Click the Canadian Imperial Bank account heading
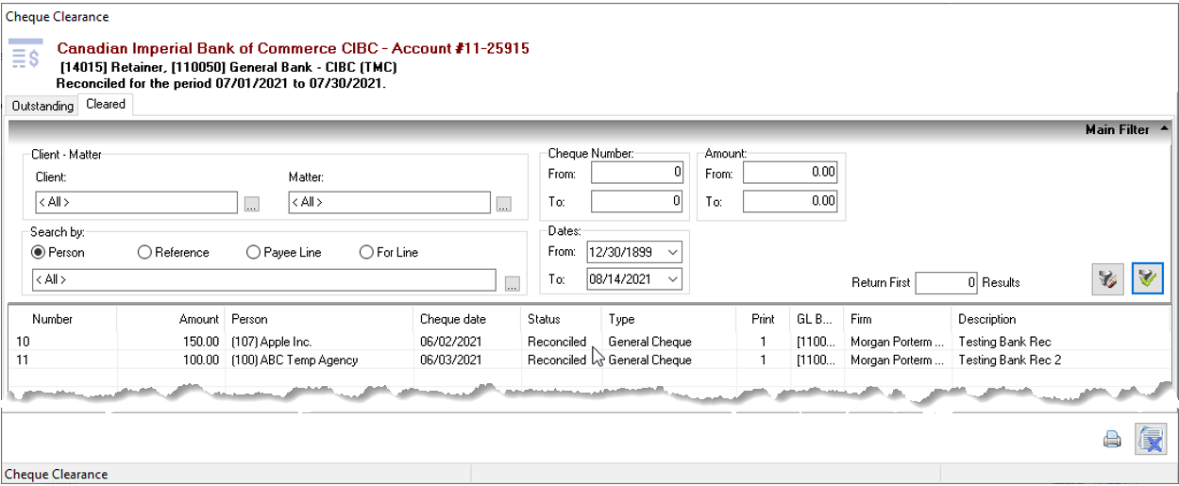Screen dimensions: 1179x486 click(x=294, y=48)
